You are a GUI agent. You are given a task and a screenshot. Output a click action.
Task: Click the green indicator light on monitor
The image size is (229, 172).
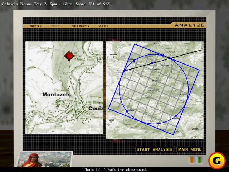coord(200,160)
